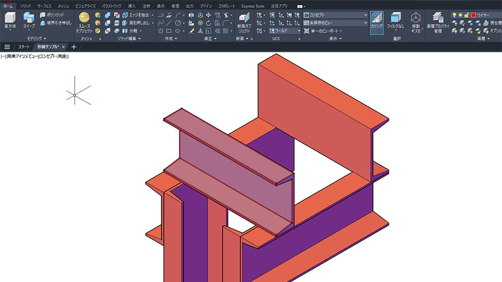Click the 断面オブジェクト section plane tool

pos(244,23)
